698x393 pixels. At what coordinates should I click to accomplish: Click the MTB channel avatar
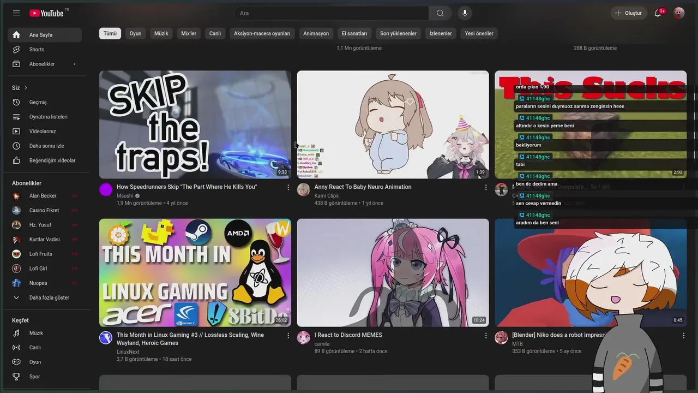501,338
